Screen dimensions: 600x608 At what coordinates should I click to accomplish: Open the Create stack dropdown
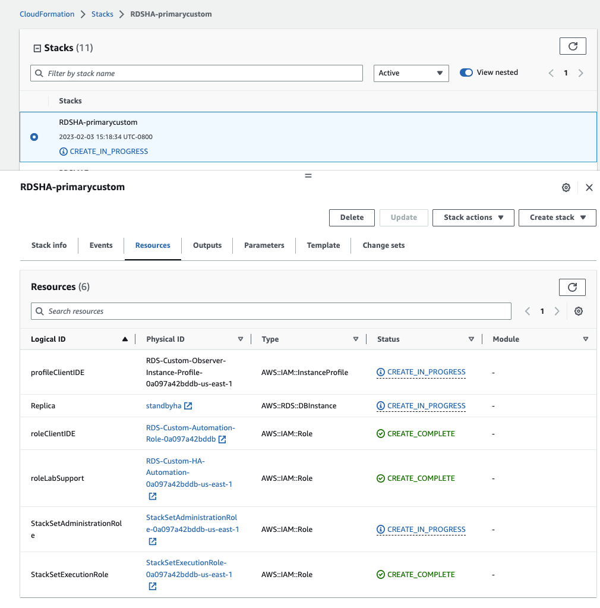(x=557, y=218)
